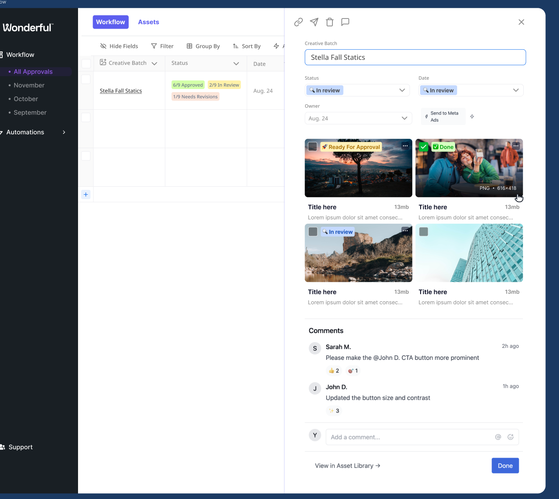The height and width of the screenshot is (499, 559).
Task: Switch to the Assets tab
Action: click(148, 22)
